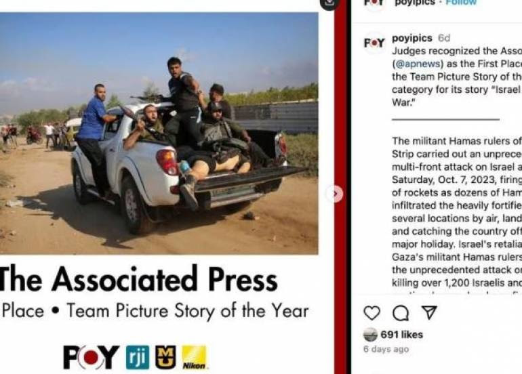The height and width of the screenshot is (374, 522).
Task: Open the header poyipics profile name
Action: coord(415,3)
